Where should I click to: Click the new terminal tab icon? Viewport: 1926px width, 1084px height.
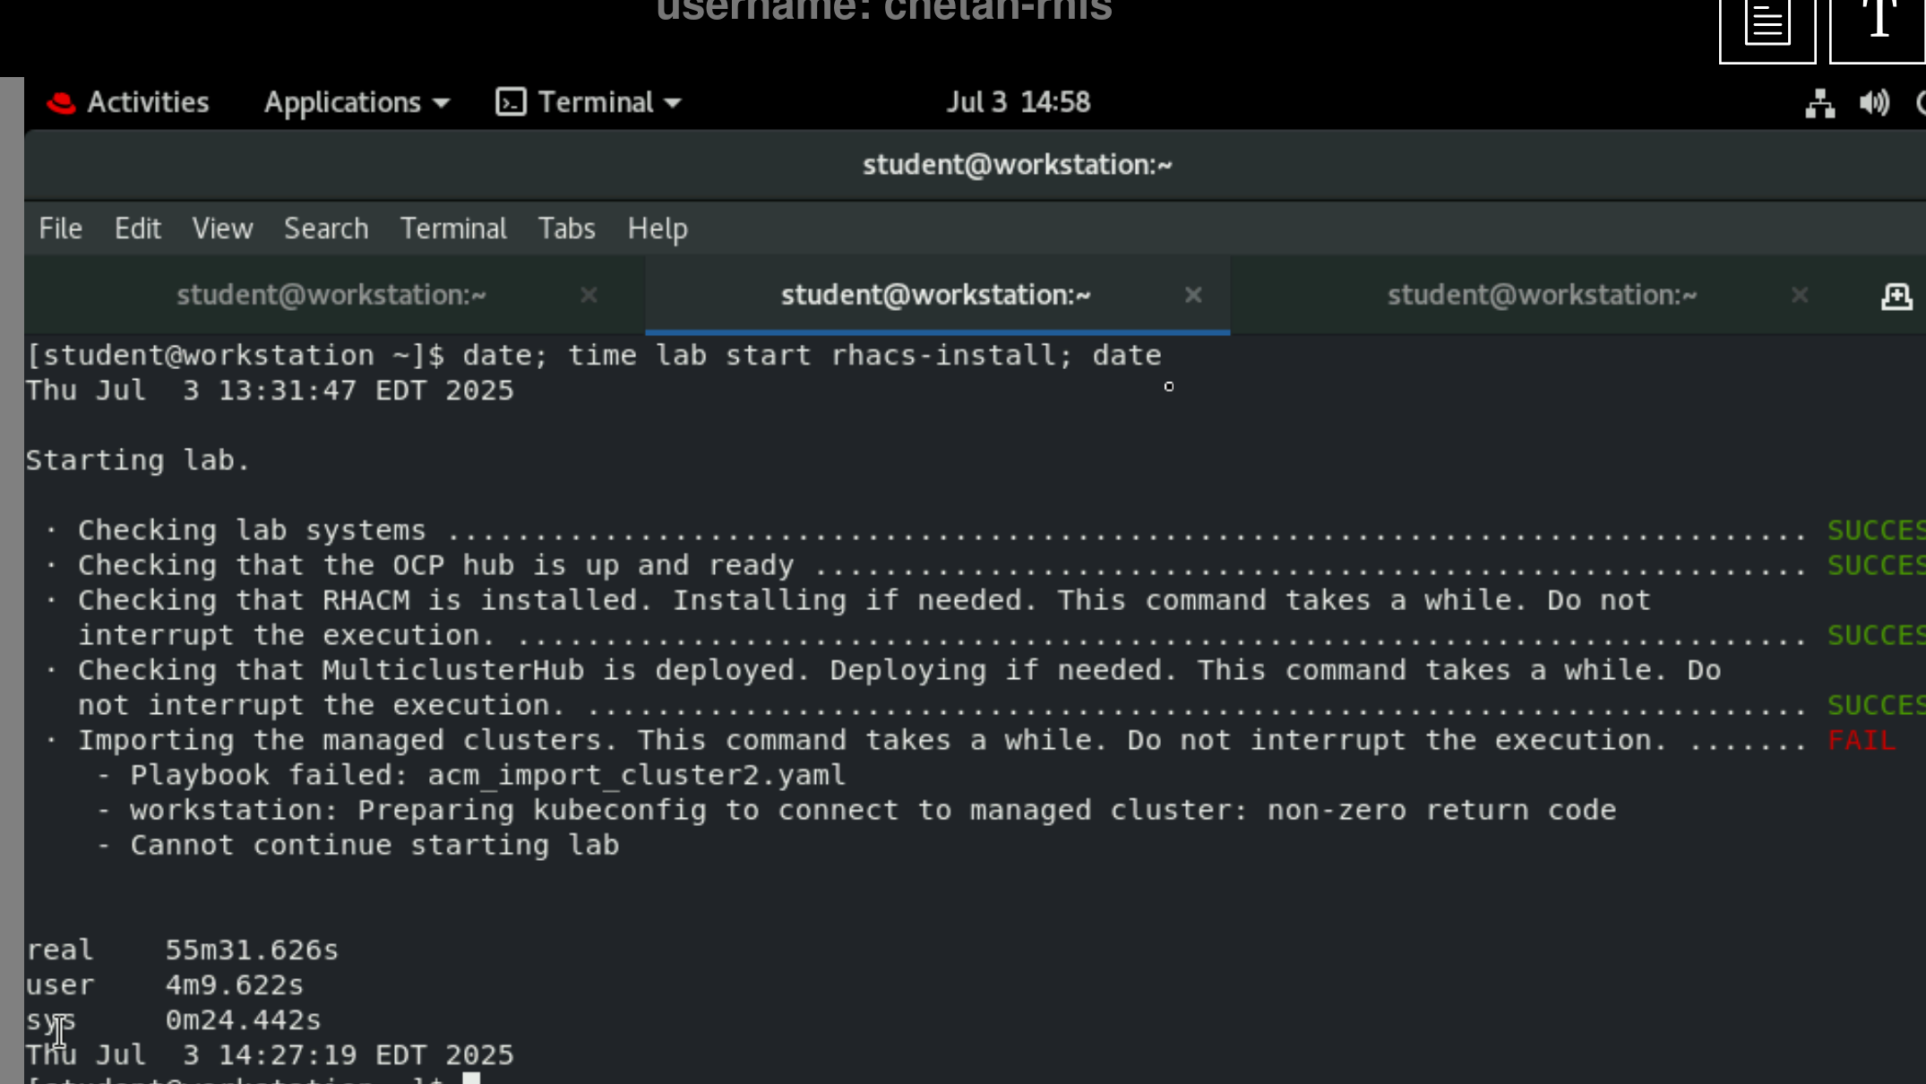(1896, 297)
